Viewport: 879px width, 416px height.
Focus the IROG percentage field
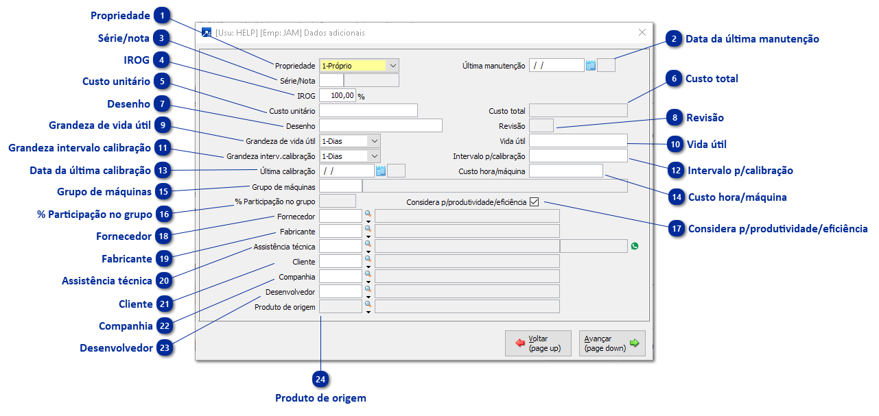click(x=338, y=96)
